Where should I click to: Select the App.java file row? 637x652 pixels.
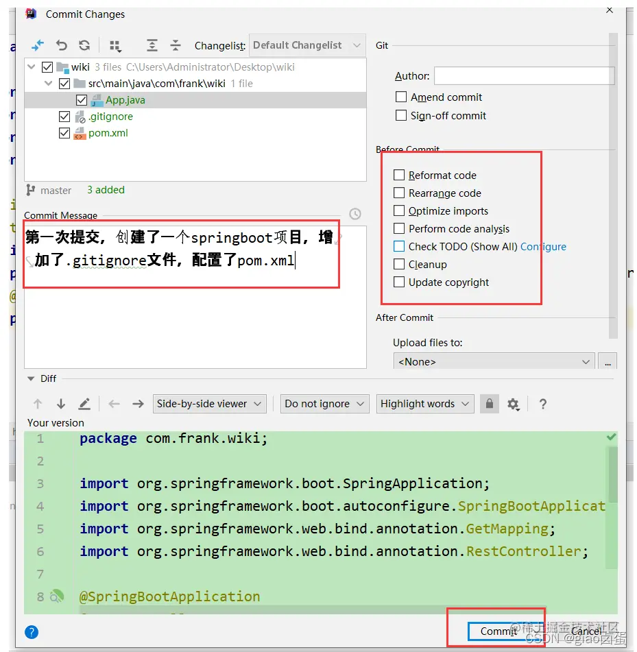click(x=195, y=100)
